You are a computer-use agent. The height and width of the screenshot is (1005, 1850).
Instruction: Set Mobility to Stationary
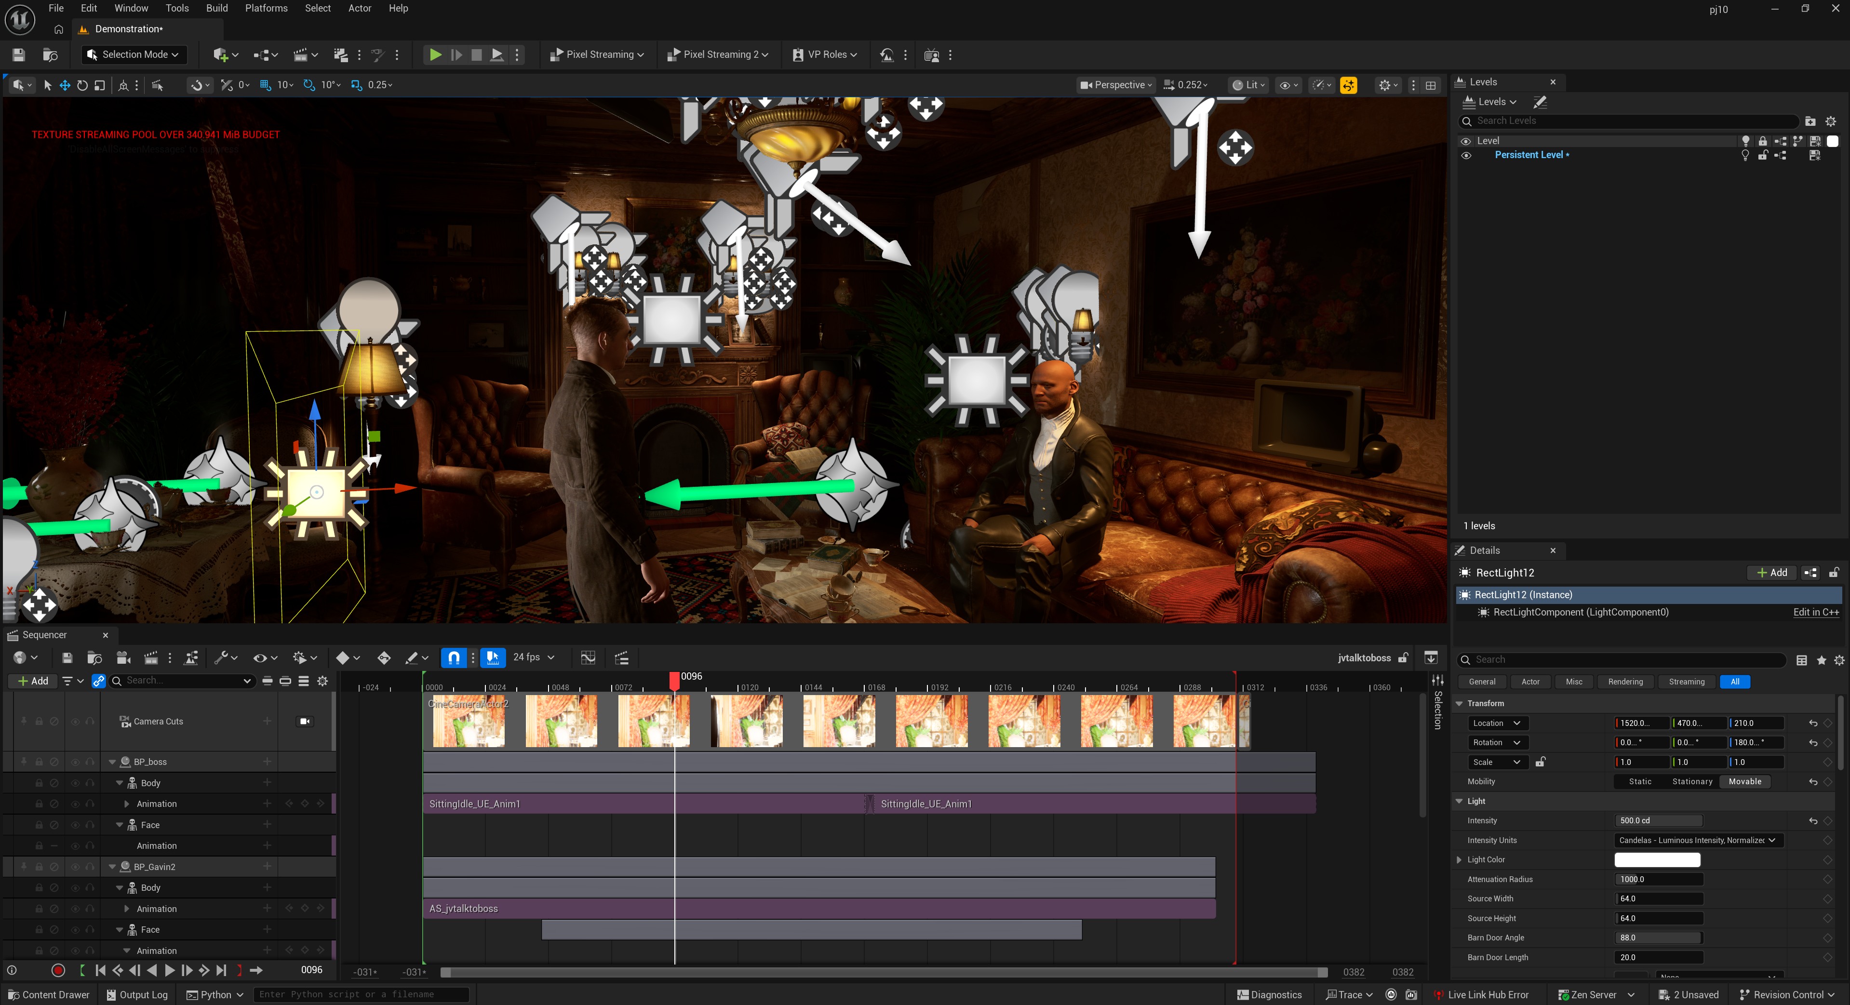click(x=1692, y=782)
